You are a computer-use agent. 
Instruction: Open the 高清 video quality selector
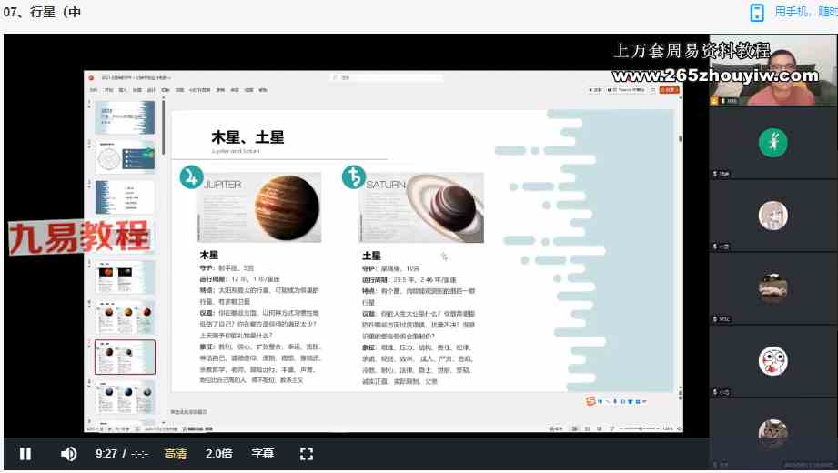coord(176,453)
